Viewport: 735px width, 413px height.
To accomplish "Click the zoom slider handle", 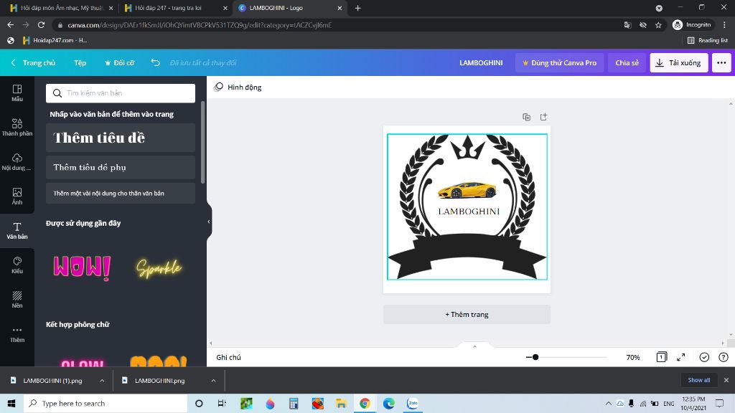I will [535, 357].
